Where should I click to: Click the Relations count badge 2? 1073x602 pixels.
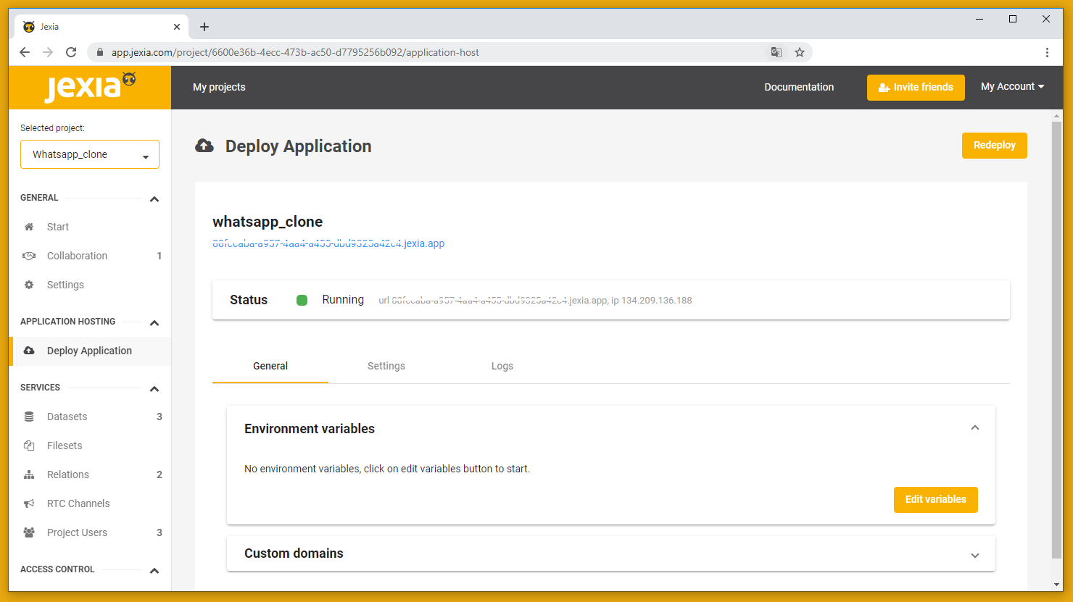159,475
